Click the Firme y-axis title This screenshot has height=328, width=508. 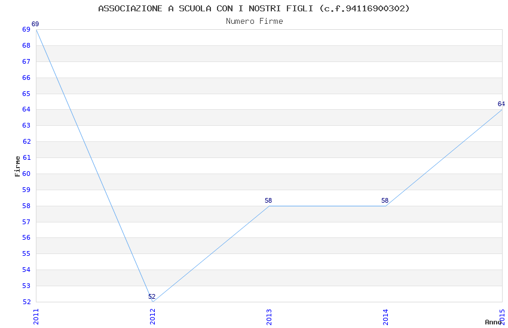click(17, 166)
